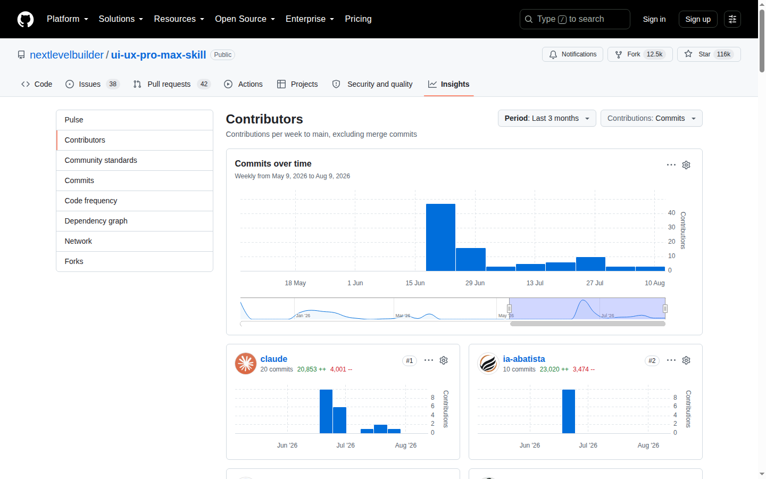This screenshot has width=766, height=479.
Task: Open gear settings on claude contributor card
Action: click(444, 360)
